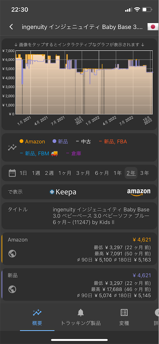The width and height of the screenshot is (159, 344).
Task: Switch to the 変種 variations tab
Action: (124, 317)
